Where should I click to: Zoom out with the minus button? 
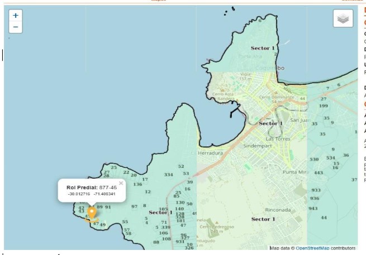point(15,27)
